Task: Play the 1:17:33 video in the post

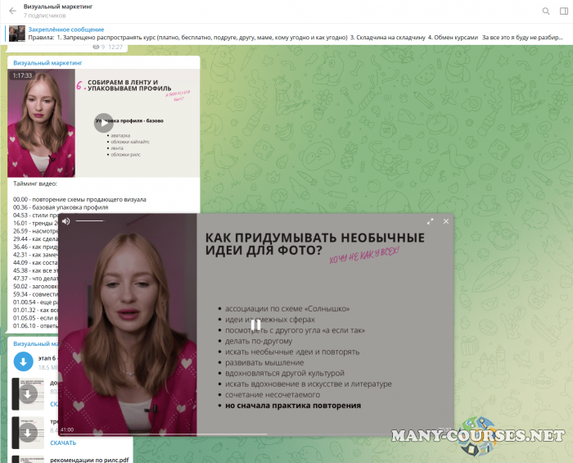Action: coord(102,123)
